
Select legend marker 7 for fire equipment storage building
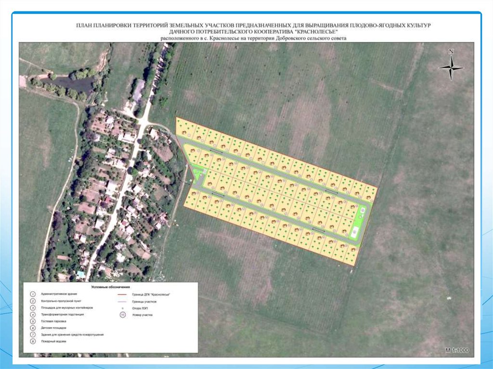(x=33, y=334)
